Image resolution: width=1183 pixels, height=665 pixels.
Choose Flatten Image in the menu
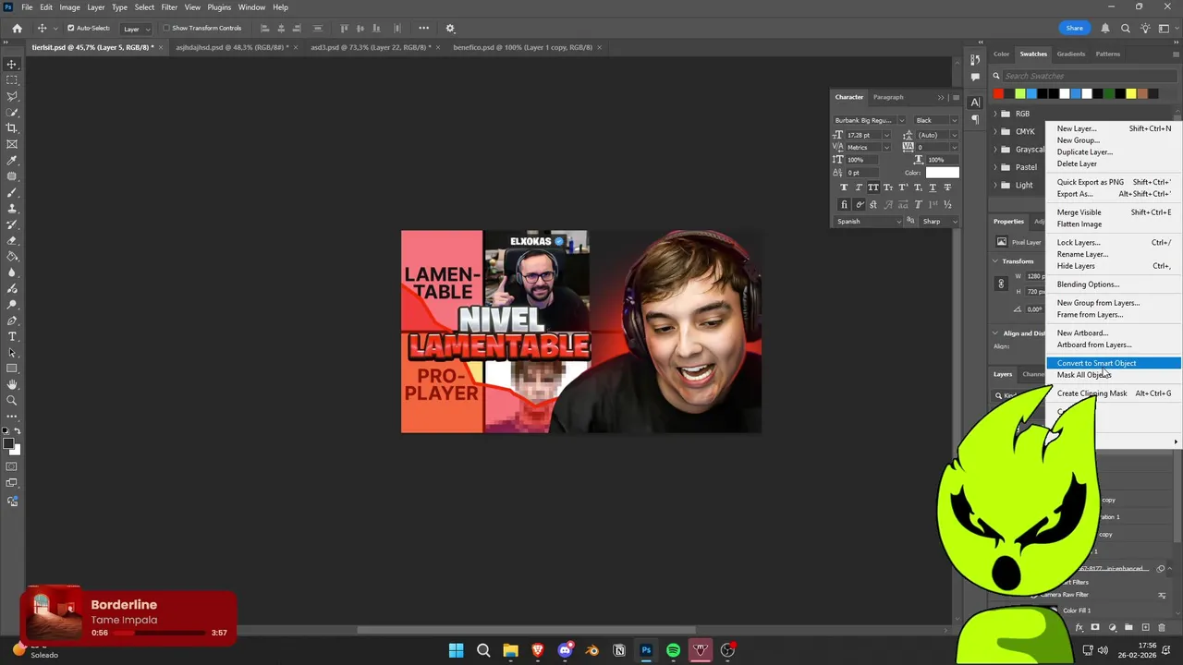pos(1114,224)
